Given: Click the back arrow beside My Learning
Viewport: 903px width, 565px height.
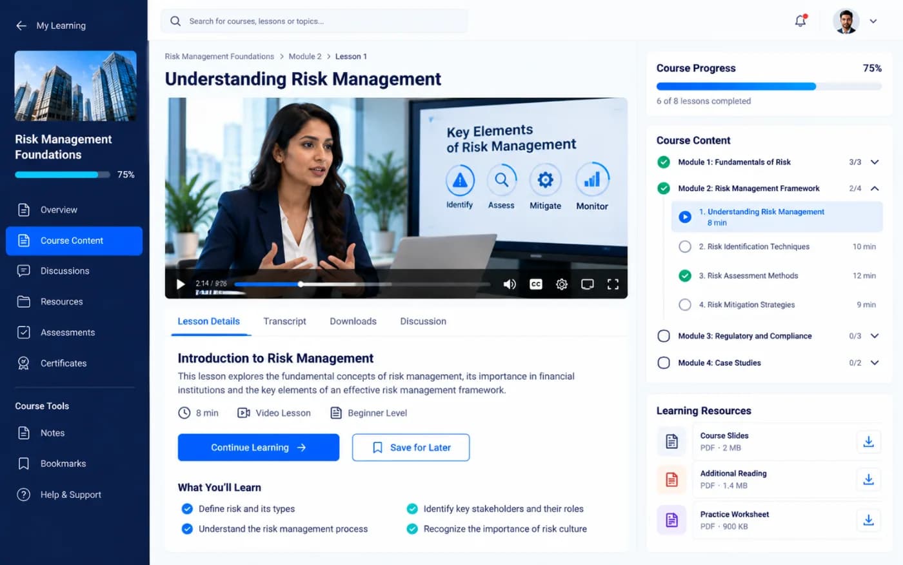Looking at the screenshot, I should click(x=21, y=26).
